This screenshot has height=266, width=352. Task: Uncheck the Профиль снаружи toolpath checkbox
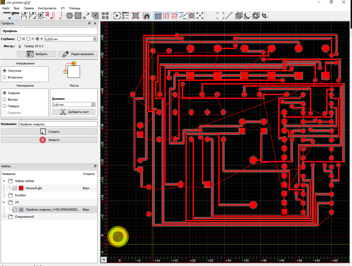[15, 210]
